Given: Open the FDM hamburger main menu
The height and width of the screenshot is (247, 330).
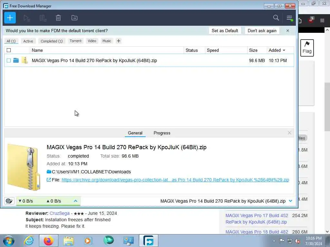Looking at the screenshot, I should (289, 18).
